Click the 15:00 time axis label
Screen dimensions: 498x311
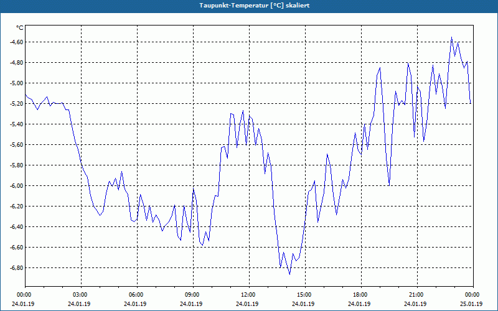(306, 295)
